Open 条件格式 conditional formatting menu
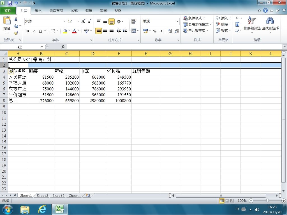287x215 pixels. (194, 18)
